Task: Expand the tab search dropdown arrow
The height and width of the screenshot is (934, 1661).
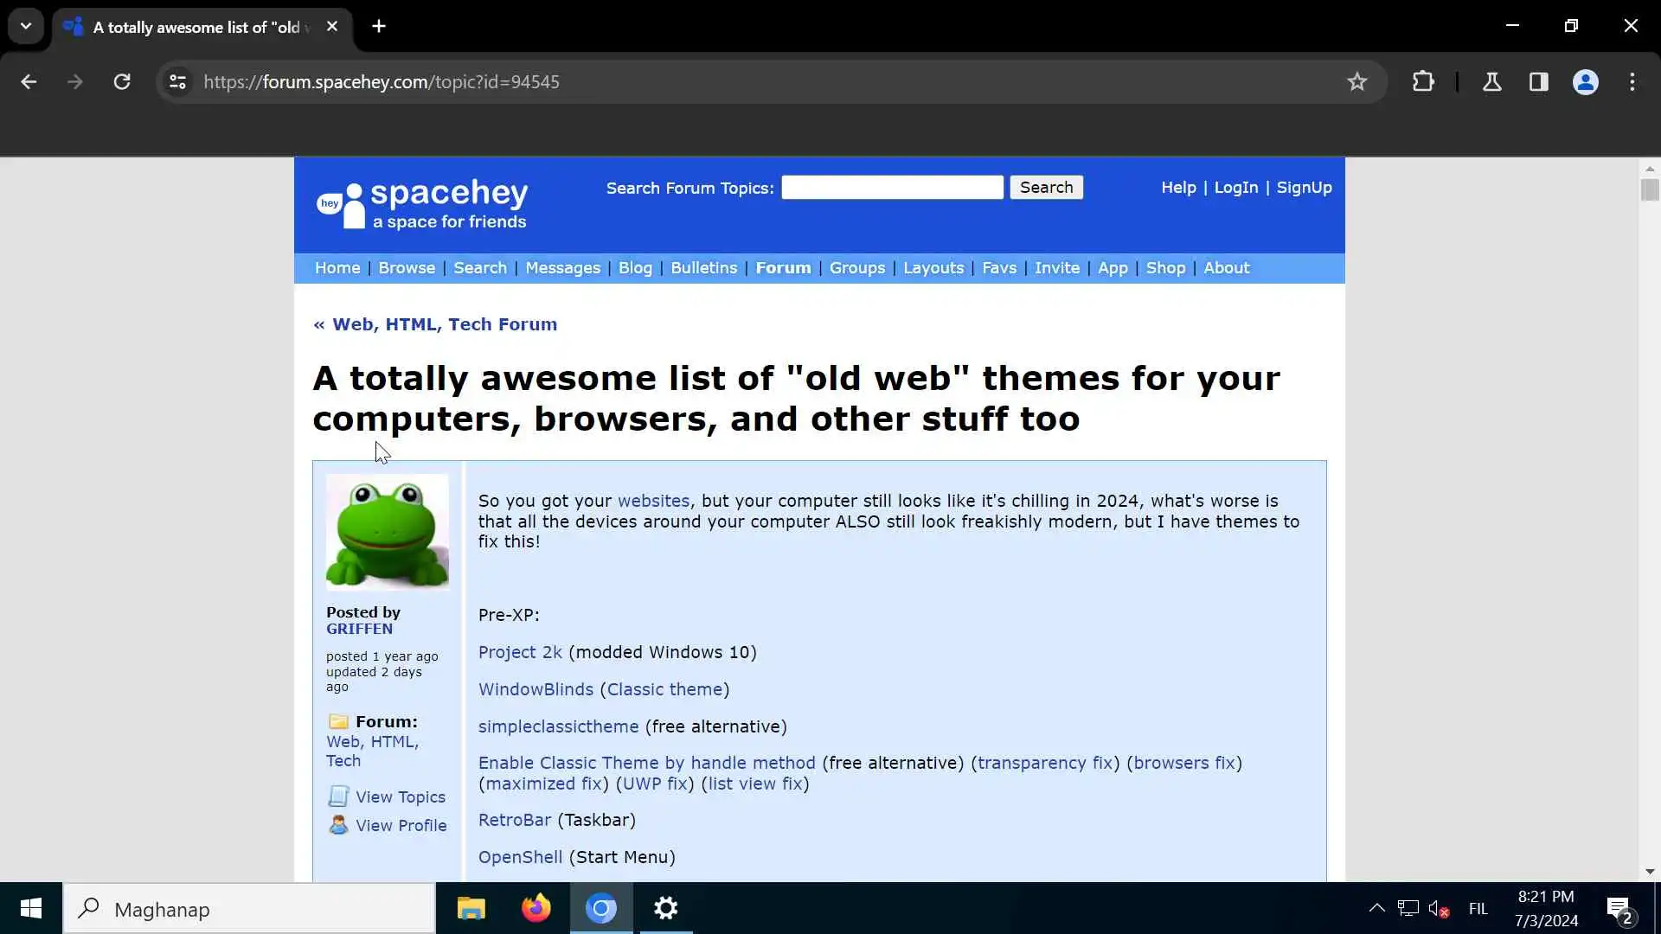Action: pos(26,26)
